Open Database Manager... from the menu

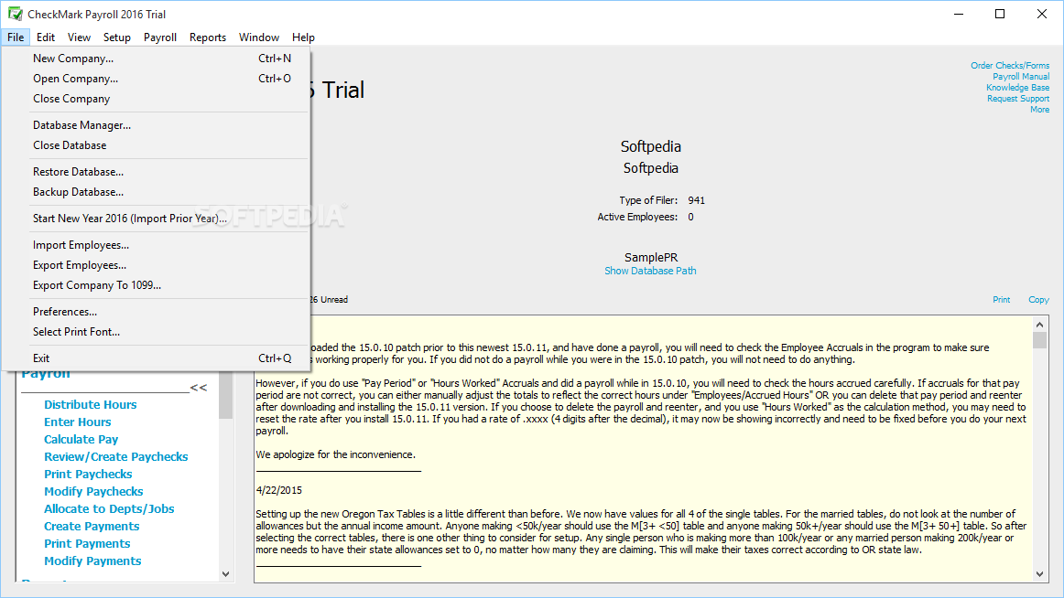click(156, 125)
